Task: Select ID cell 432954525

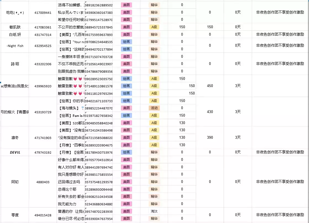Action: (43, 46)
